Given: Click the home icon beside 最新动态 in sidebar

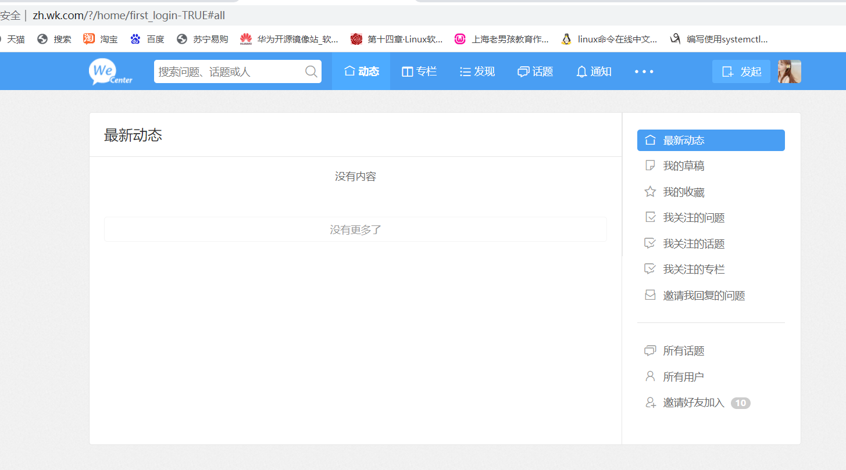Looking at the screenshot, I should (x=650, y=140).
